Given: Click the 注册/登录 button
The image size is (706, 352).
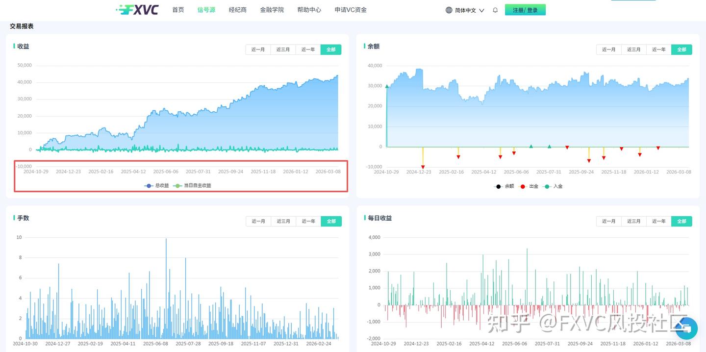Looking at the screenshot, I should pos(525,9).
